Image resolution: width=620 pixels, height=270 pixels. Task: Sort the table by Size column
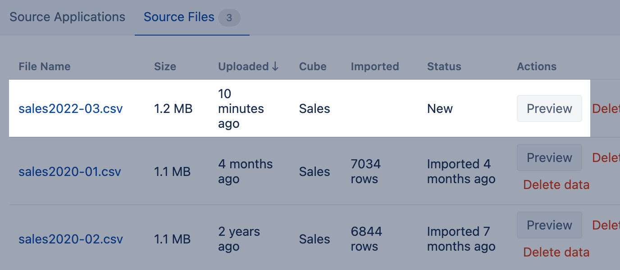coord(165,66)
